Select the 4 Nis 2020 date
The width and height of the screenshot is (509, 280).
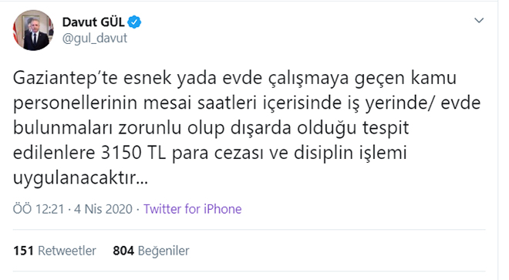coord(103,209)
